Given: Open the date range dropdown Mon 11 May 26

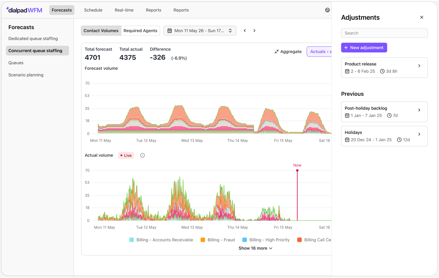Looking at the screenshot, I should pos(200,31).
